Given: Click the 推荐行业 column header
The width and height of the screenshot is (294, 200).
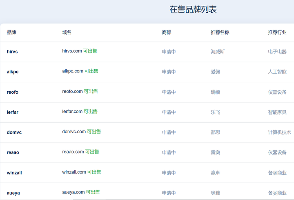Looking at the screenshot, I should click(x=277, y=33).
